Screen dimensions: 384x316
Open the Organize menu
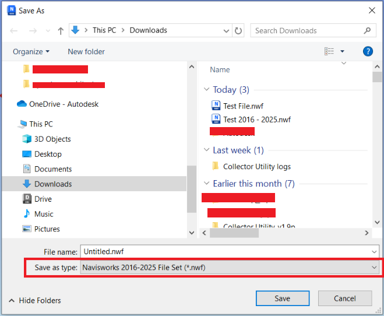[31, 52]
